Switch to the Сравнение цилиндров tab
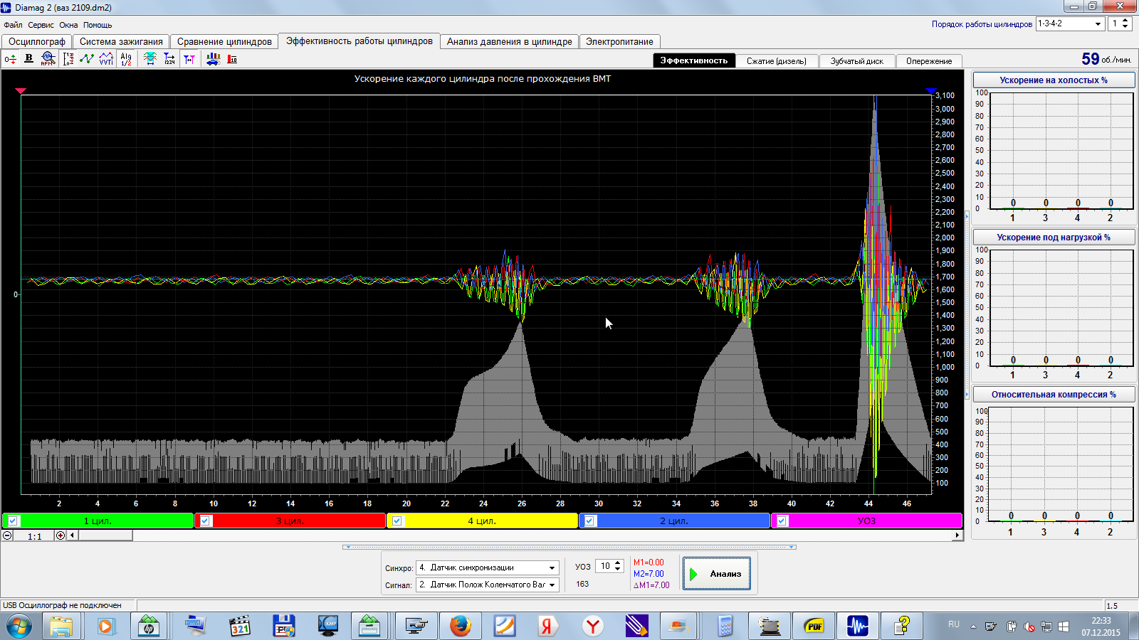The width and height of the screenshot is (1139, 640). coord(224,41)
